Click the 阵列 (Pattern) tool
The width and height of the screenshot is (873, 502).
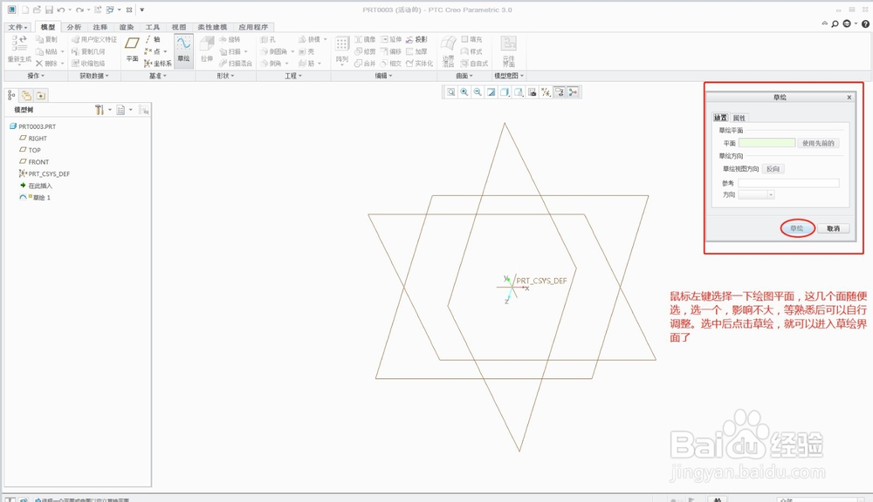tap(342, 49)
